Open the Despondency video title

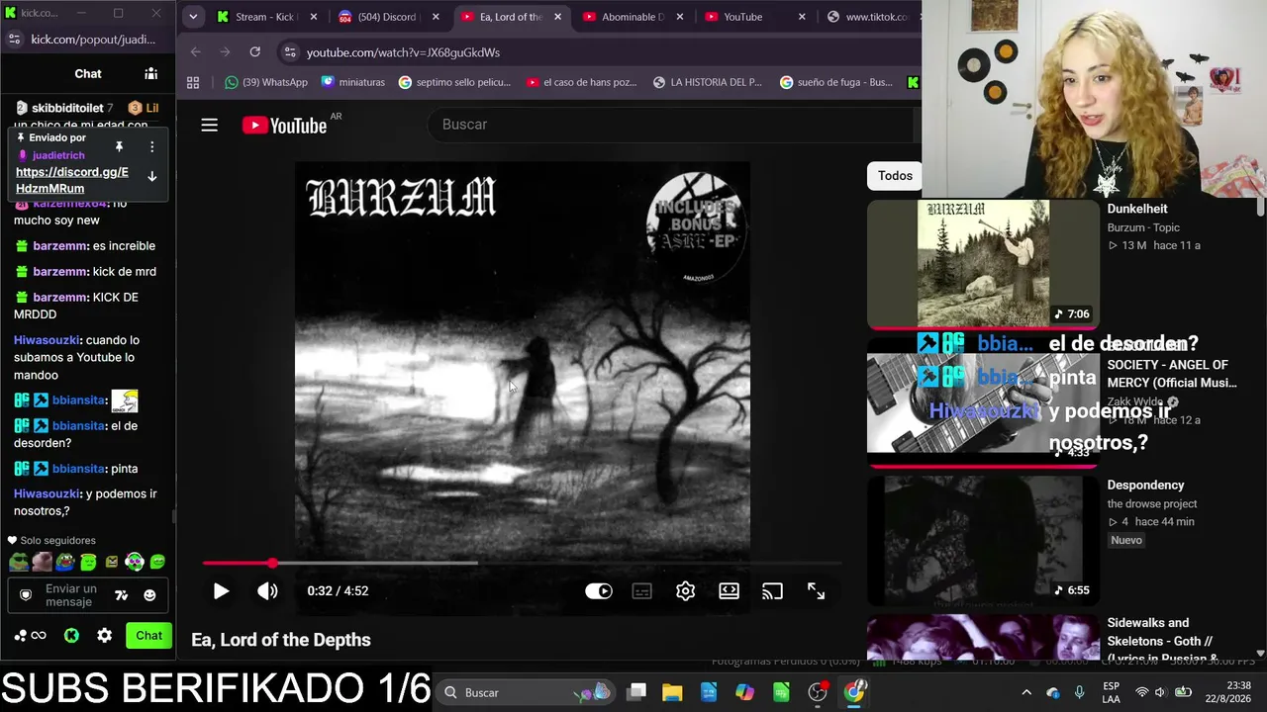click(x=1145, y=486)
